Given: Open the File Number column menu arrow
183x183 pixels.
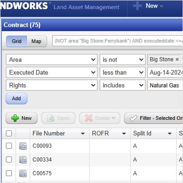Looking at the screenshot, I should click(x=83, y=134).
